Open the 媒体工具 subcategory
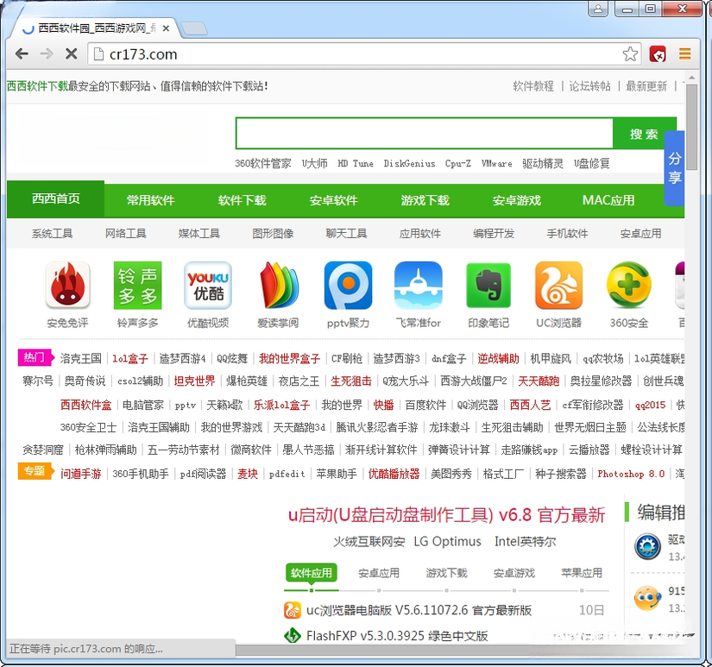Image resolution: width=712 pixels, height=667 pixels. pos(199,233)
